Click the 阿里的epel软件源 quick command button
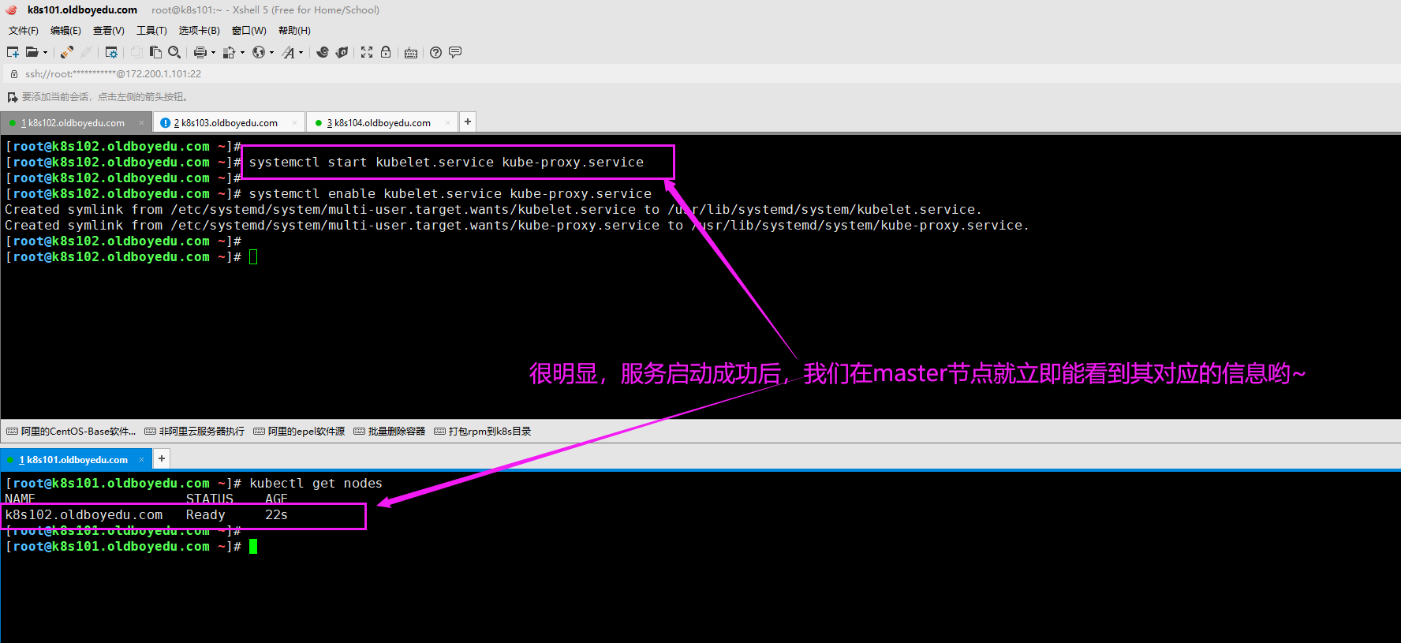1401x643 pixels. (300, 432)
